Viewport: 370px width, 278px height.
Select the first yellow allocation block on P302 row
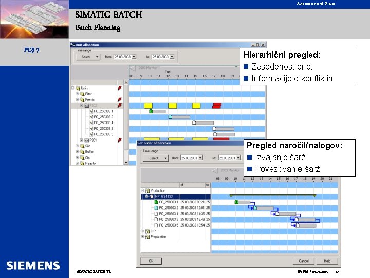(x=148, y=106)
